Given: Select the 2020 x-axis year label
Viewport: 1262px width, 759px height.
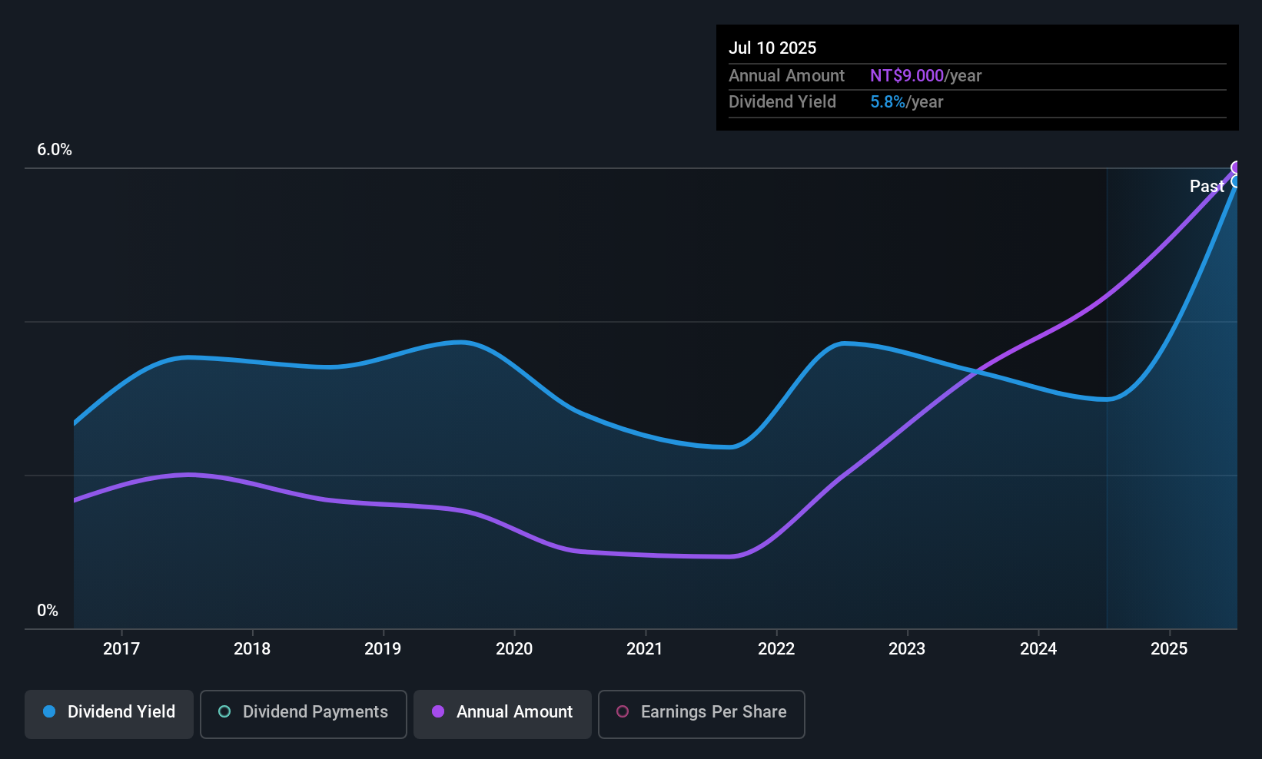Looking at the screenshot, I should pyautogui.click(x=514, y=648).
